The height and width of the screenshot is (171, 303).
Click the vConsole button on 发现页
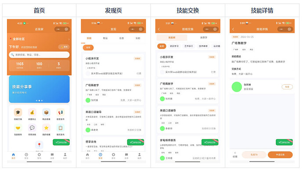click(x=136, y=142)
